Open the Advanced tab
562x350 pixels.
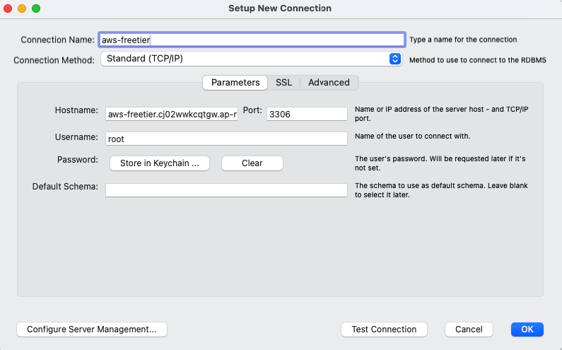pyautogui.click(x=329, y=83)
